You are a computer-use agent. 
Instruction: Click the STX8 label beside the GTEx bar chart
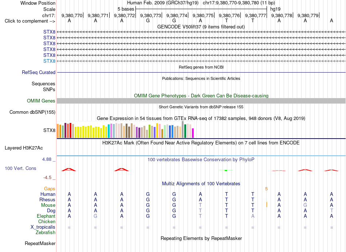click(x=49, y=130)
